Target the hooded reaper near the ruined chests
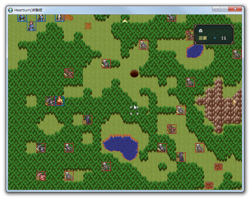Viewport: 250px width, 198px height. (181, 157)
